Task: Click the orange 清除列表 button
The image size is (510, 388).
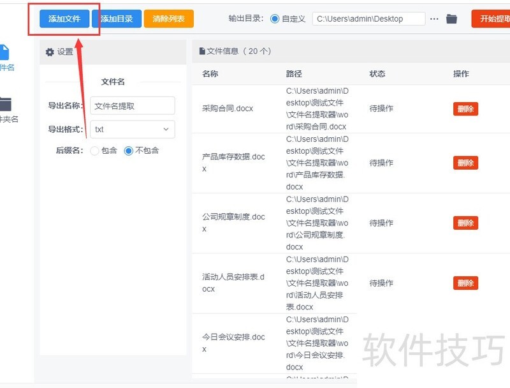Action: (169, 19)
